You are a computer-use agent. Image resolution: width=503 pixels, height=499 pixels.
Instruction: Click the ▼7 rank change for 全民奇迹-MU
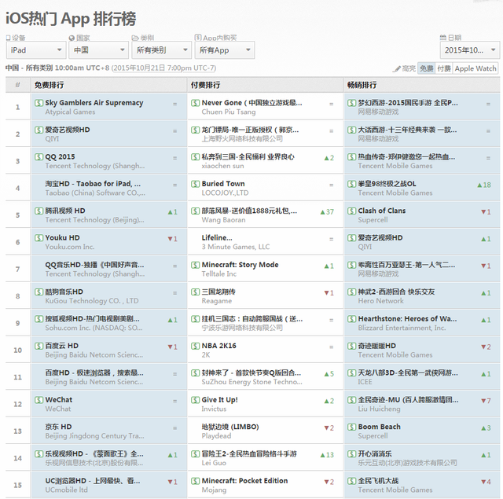tap(486, 401)
